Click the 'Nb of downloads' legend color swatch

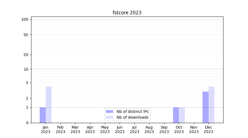(x=109, y=117)
